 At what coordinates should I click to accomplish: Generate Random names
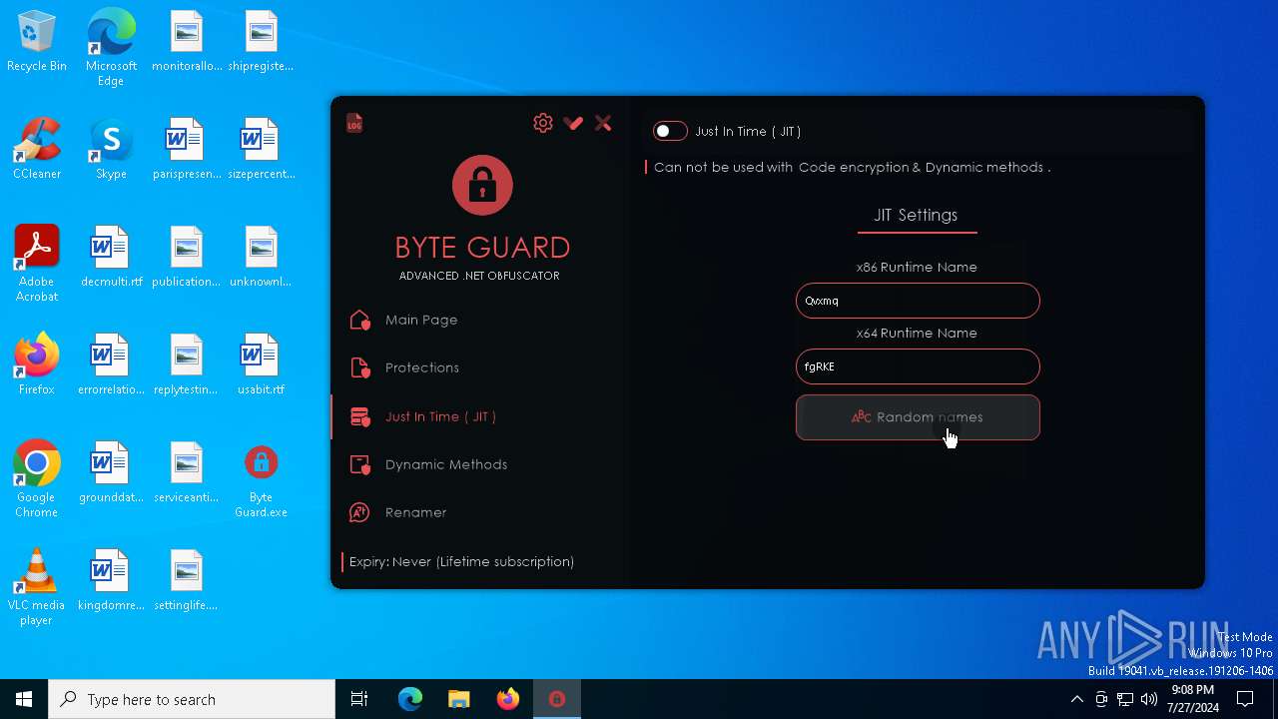tap(918, 417)
